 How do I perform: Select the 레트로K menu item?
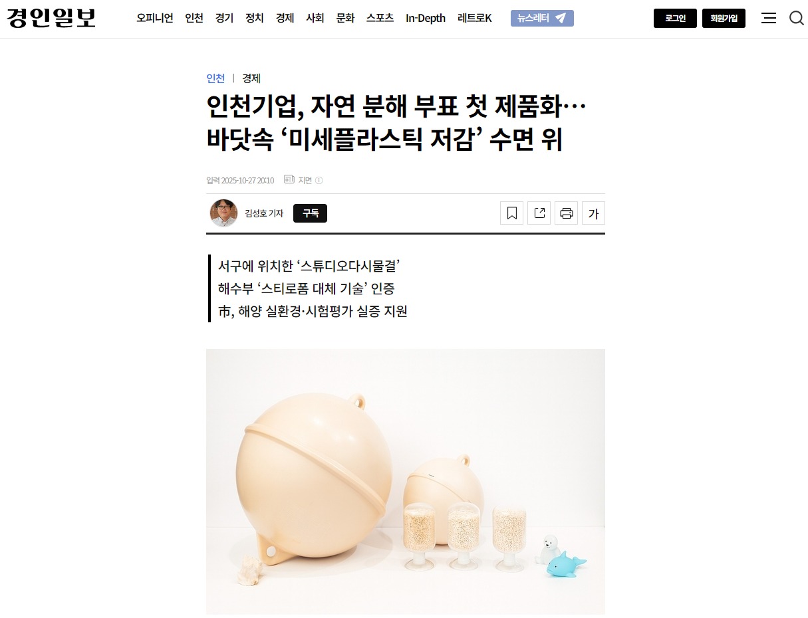(475, 18)
